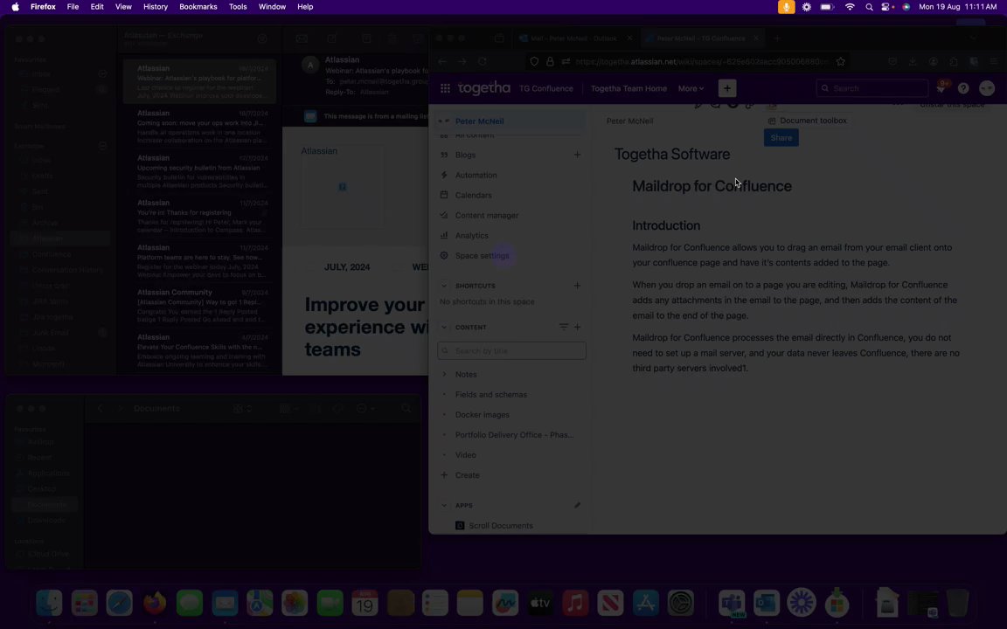
Task: Collapse the Shortcuts section
Action: 444,286
